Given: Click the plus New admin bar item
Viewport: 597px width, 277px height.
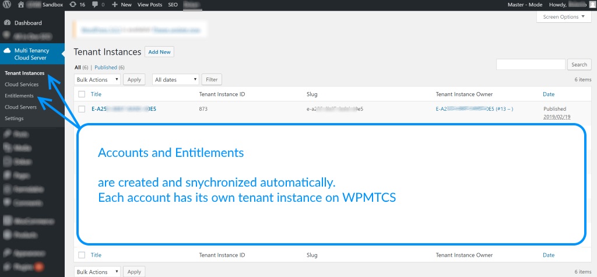Looking at the screenshot, I should pyautogui.click(x=121, y=5).
